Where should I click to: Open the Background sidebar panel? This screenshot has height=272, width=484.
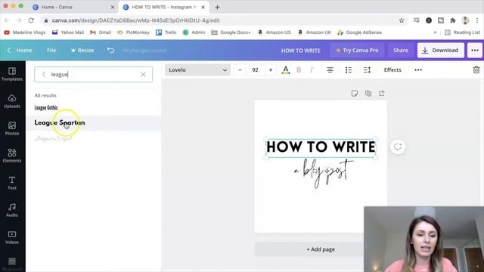12,263
